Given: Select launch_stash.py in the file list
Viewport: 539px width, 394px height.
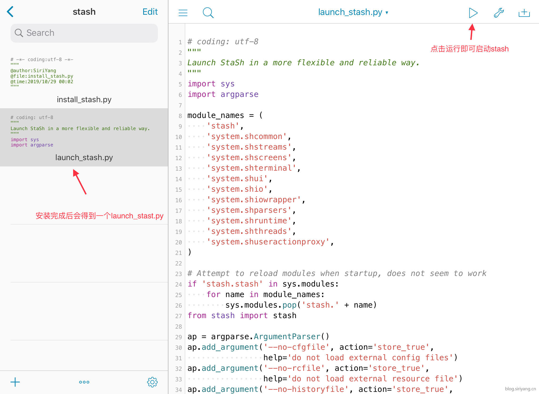Looking at the screenshot, I should 84,157.
